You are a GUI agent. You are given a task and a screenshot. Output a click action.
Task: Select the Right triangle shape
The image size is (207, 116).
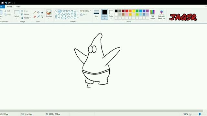pos(56,14)
